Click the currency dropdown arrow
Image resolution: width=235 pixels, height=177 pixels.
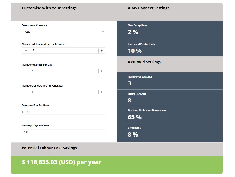coord(103,32)
